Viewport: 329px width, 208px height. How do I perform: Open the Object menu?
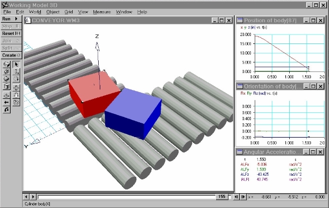pos(53,12)
